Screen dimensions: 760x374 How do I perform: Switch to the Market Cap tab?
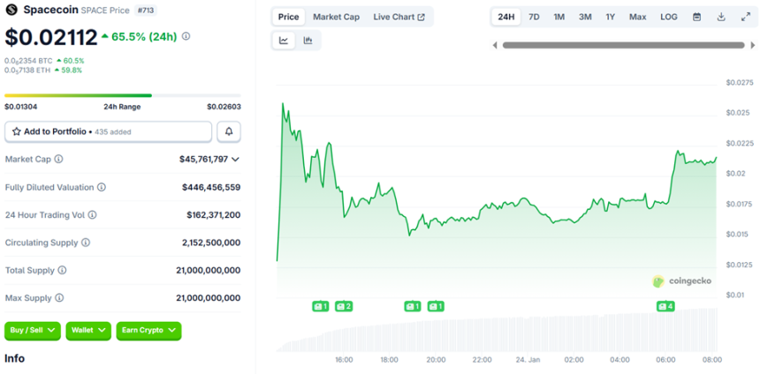(336, 17)
